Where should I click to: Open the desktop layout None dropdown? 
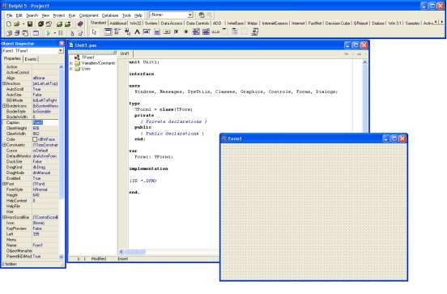(190, 15)
